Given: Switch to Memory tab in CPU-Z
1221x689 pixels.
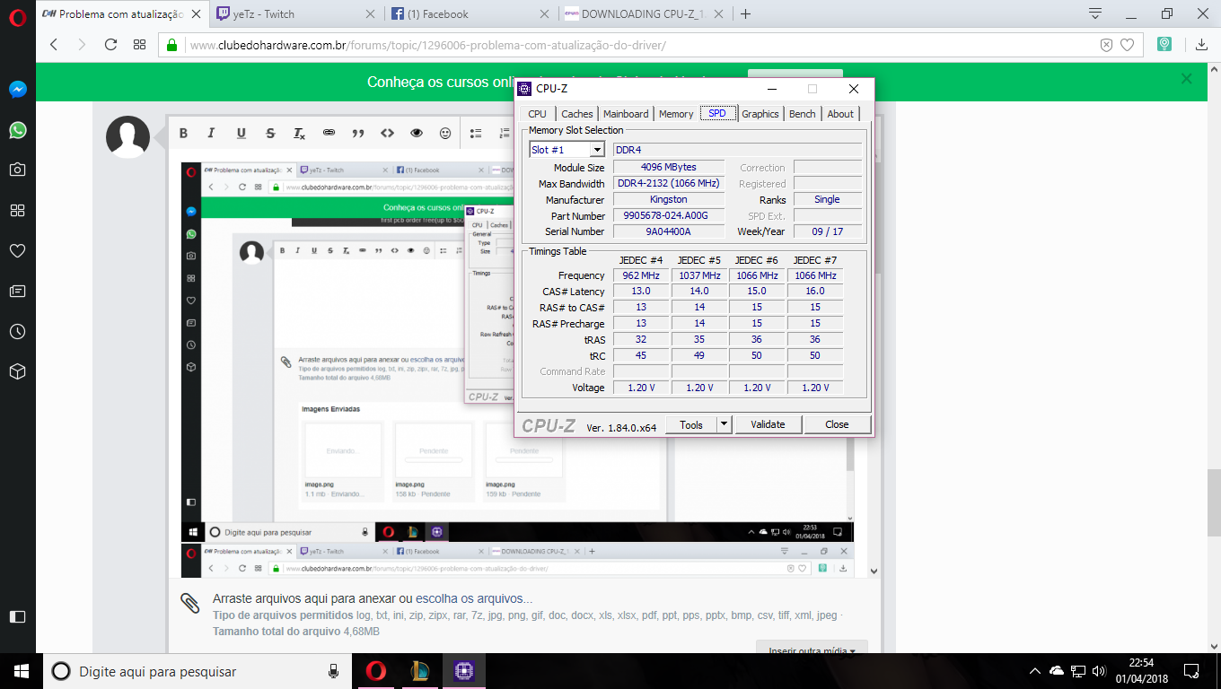Looking at the screenshot, I should pyautogui.click(x=676, y=114).
